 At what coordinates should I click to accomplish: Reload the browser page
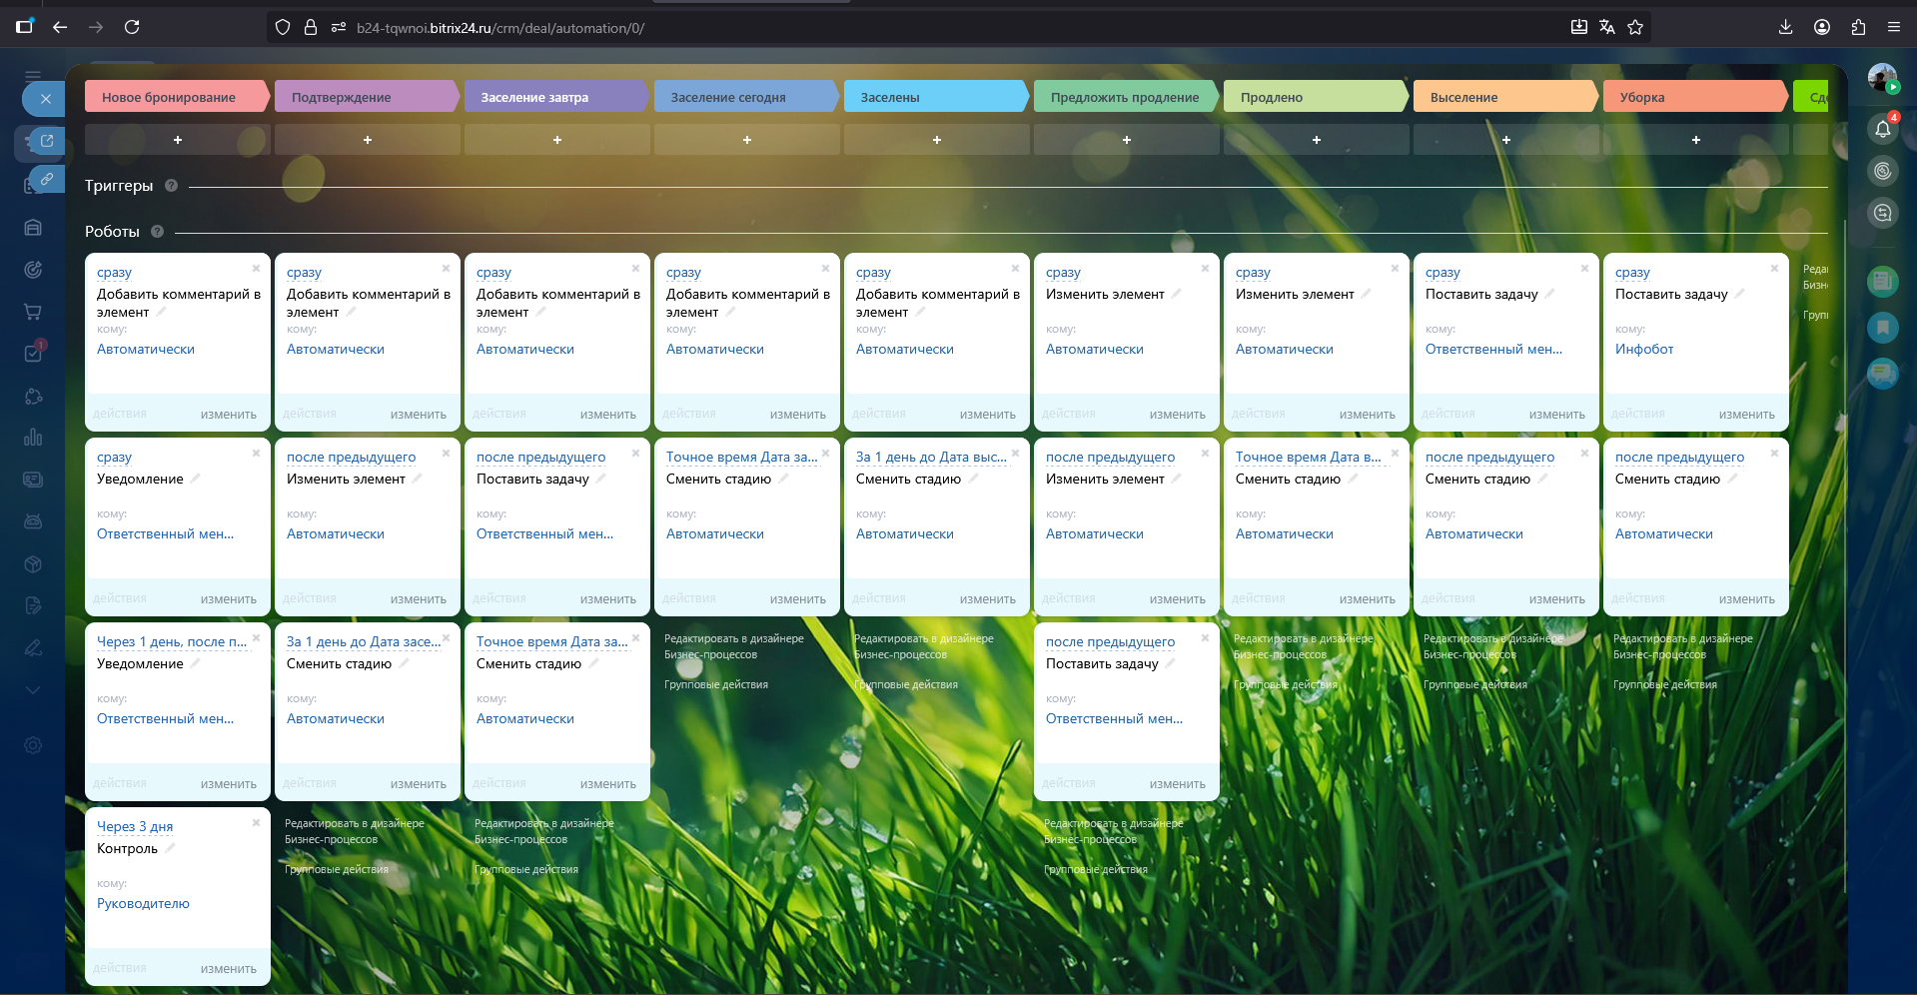pyautogui.click(x=132, y=27)
